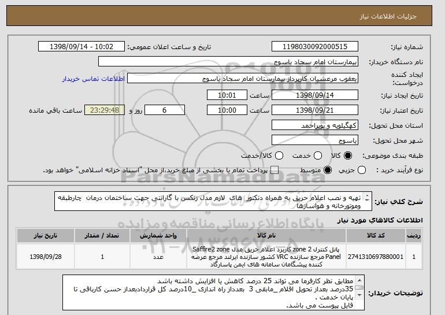Click the unit cell عدد

158,257
